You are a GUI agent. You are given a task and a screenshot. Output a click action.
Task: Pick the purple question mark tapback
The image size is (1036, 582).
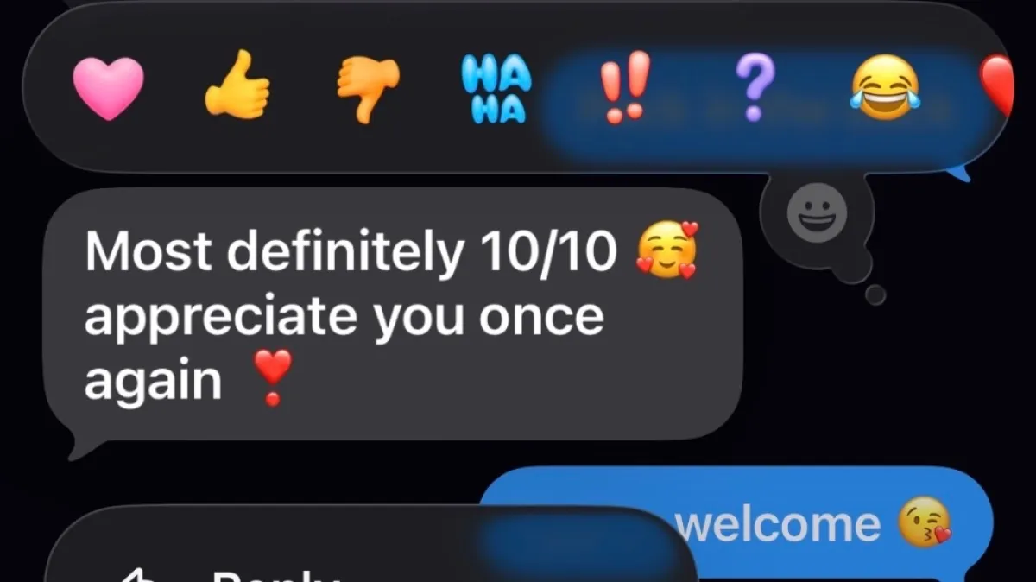(754, 89)
